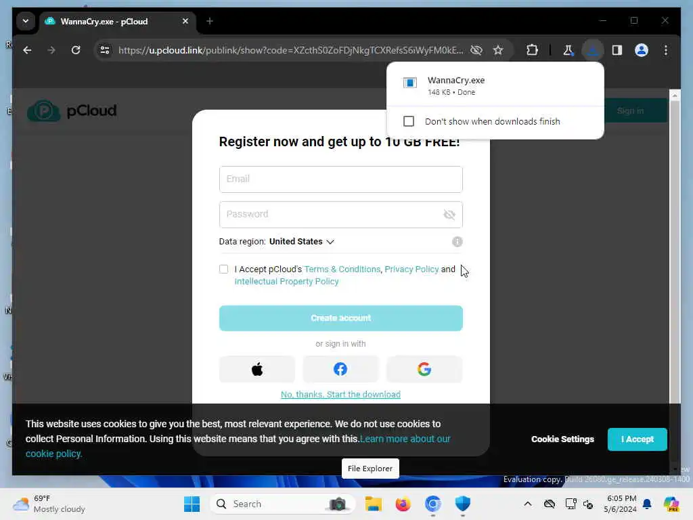Open the tab search dropdown
693x520 pixels.
click(26, 21)
